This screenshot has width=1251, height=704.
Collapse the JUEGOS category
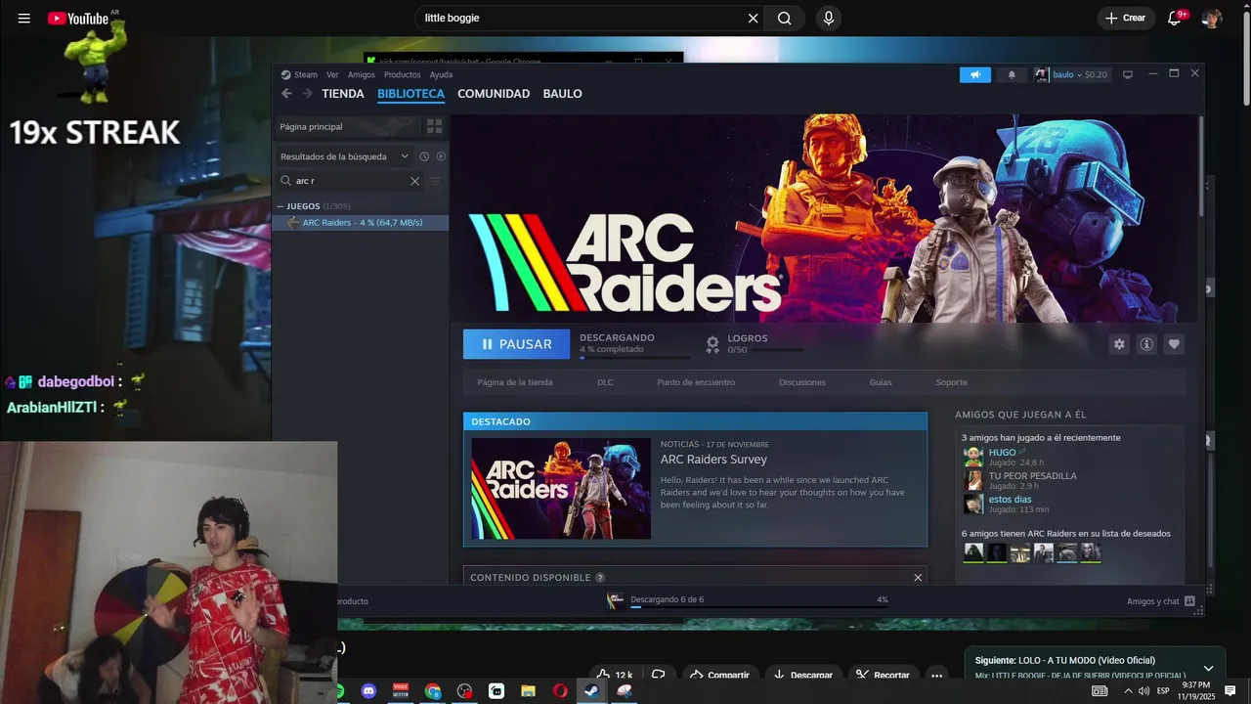280,206
